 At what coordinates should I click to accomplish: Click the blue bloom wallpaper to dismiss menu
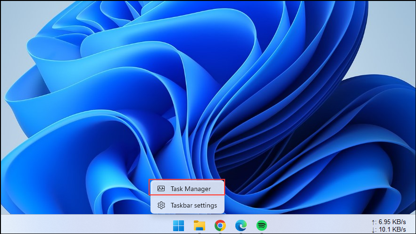click(189, 94)
